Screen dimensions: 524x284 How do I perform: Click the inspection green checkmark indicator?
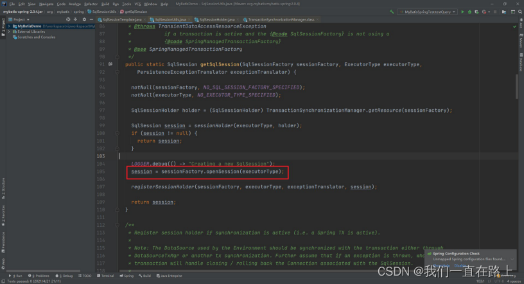(x=514, y=26)
